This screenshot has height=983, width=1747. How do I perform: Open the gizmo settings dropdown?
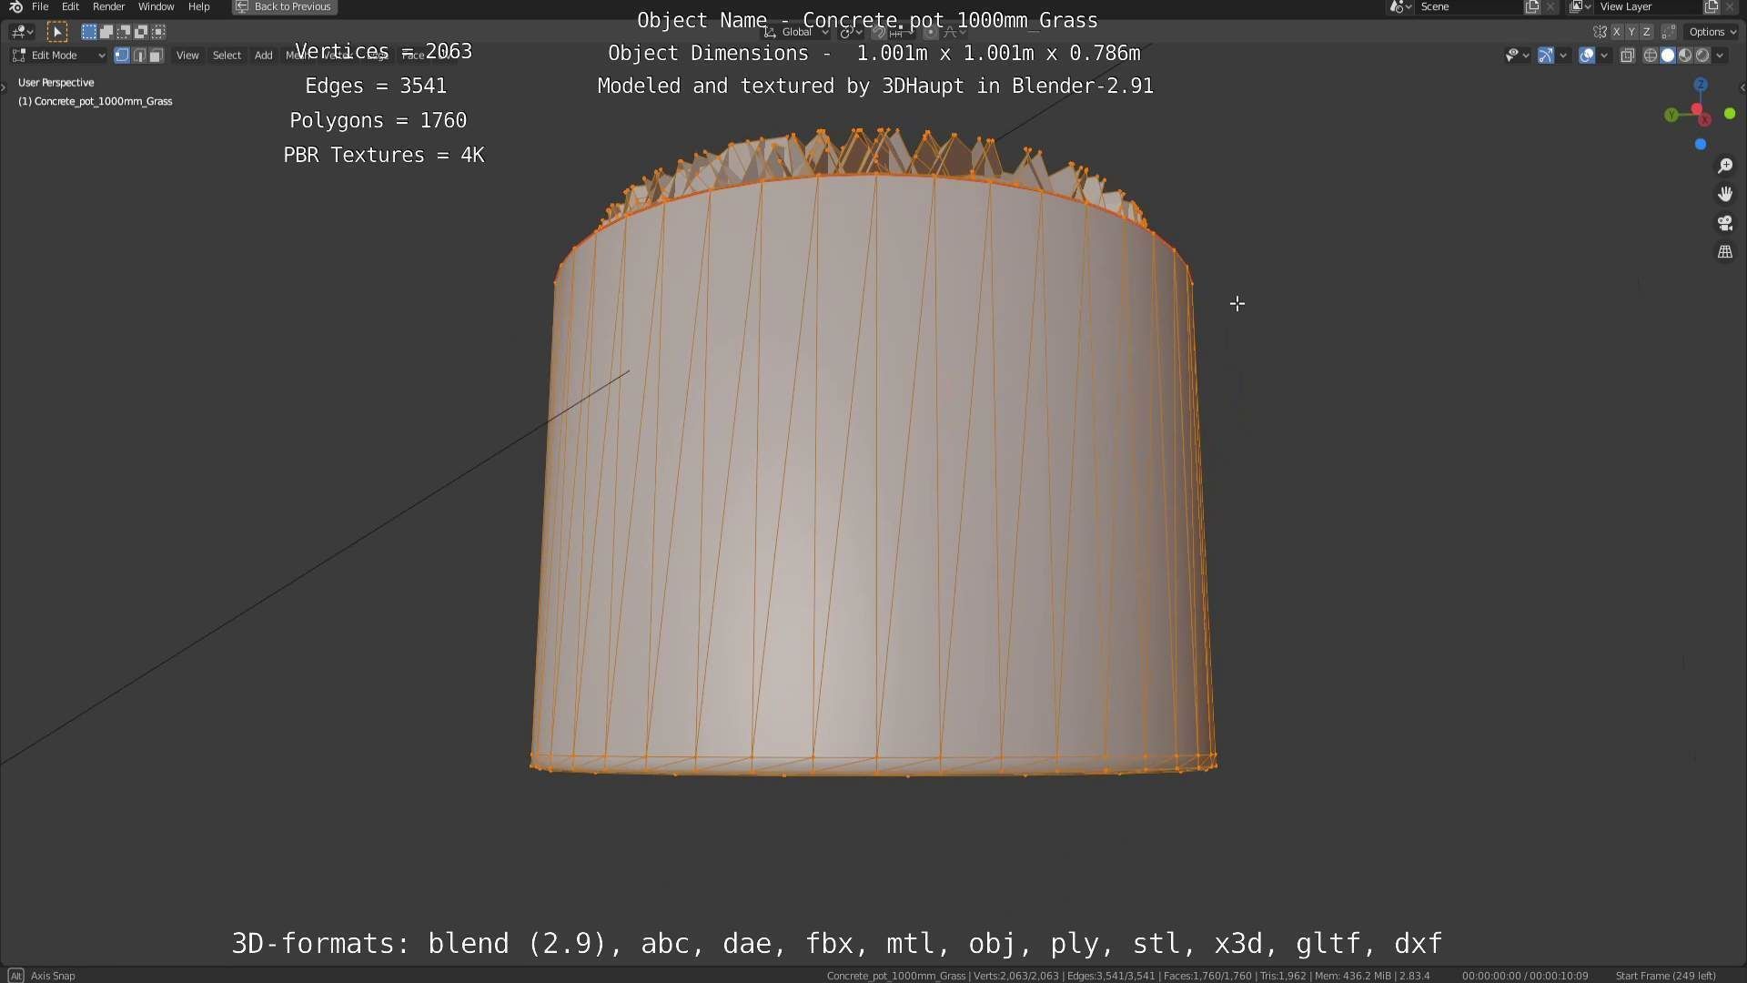pos(1563,56)
